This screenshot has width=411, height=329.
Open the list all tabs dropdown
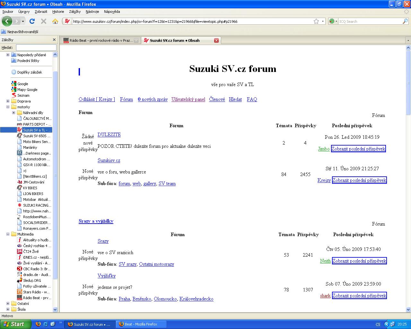[x=408, y=40]
